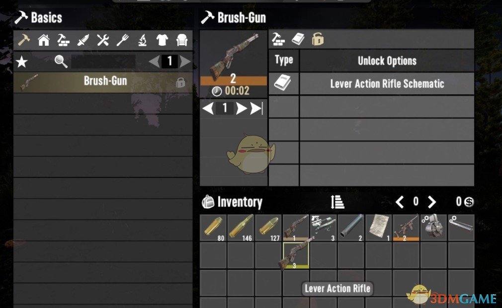This screenshot has width=502, height=308.
Task: Select the highlighted Lever Action Rifle slot
Action: coord(296,255)
